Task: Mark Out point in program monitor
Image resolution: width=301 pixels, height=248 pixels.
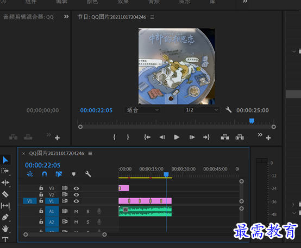Action: (128, 137)
